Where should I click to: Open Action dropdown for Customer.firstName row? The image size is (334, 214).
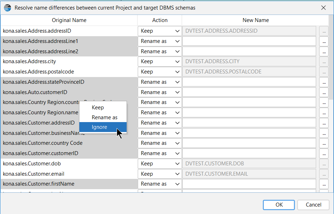coord(160,184)
